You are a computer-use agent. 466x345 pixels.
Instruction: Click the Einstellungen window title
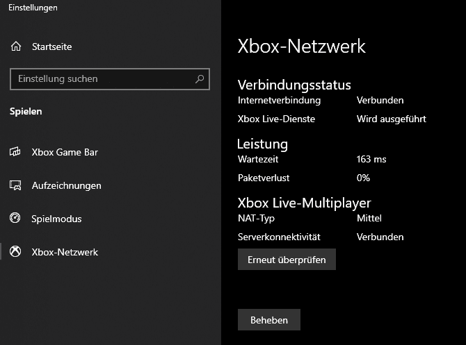tap(33, 8)
